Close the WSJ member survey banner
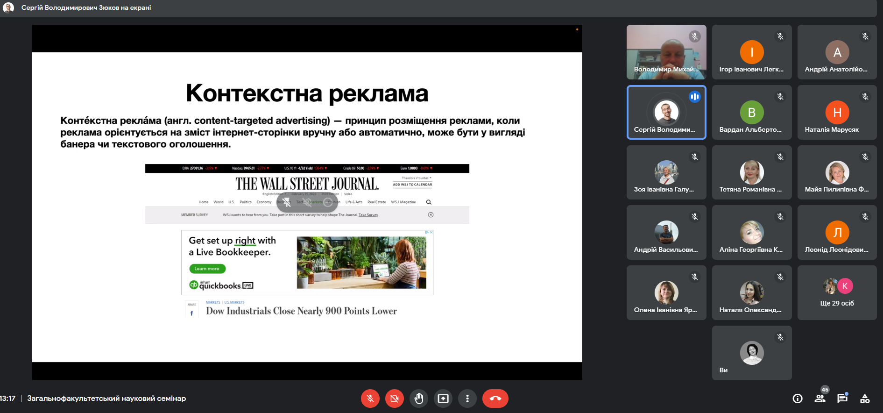883x413 pixels. [431, 215]
